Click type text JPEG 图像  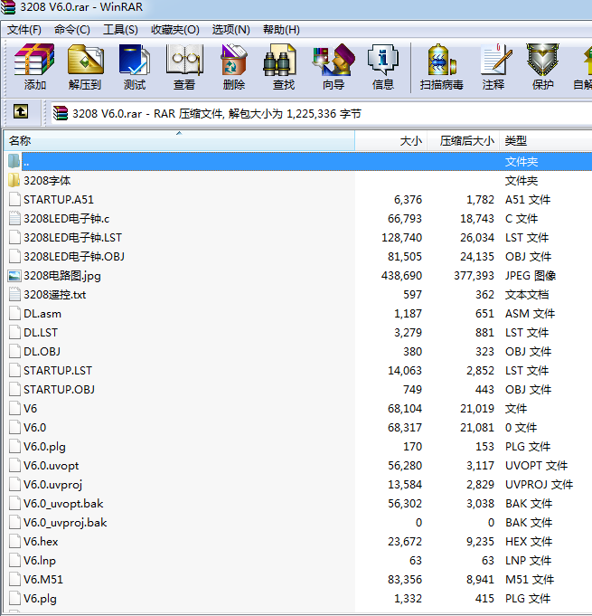point(531,276)
